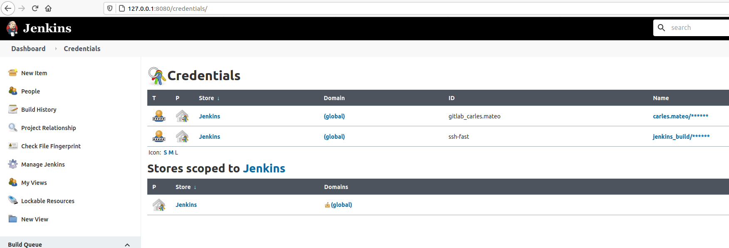
Task: Open Manage Jenkins from the sidebar
Action: pos(43,165)
